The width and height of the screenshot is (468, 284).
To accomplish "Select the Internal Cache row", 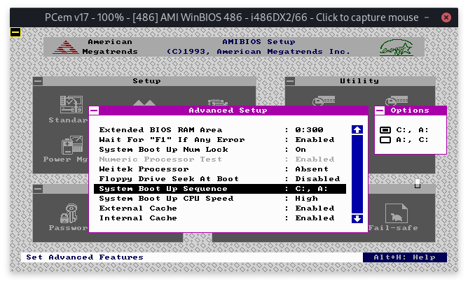I will [x=220, y=218].
